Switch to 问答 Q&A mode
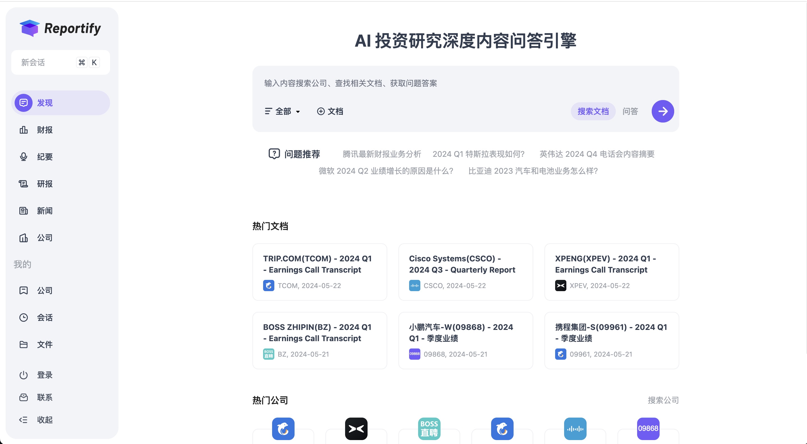Viewport: 807px width, 444px height. click(630, 111)
